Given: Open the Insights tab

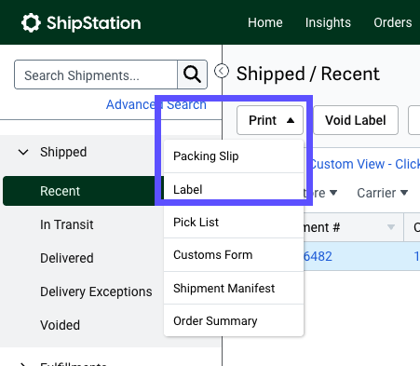Looking at the screenshot, I should tap(328, 22).
